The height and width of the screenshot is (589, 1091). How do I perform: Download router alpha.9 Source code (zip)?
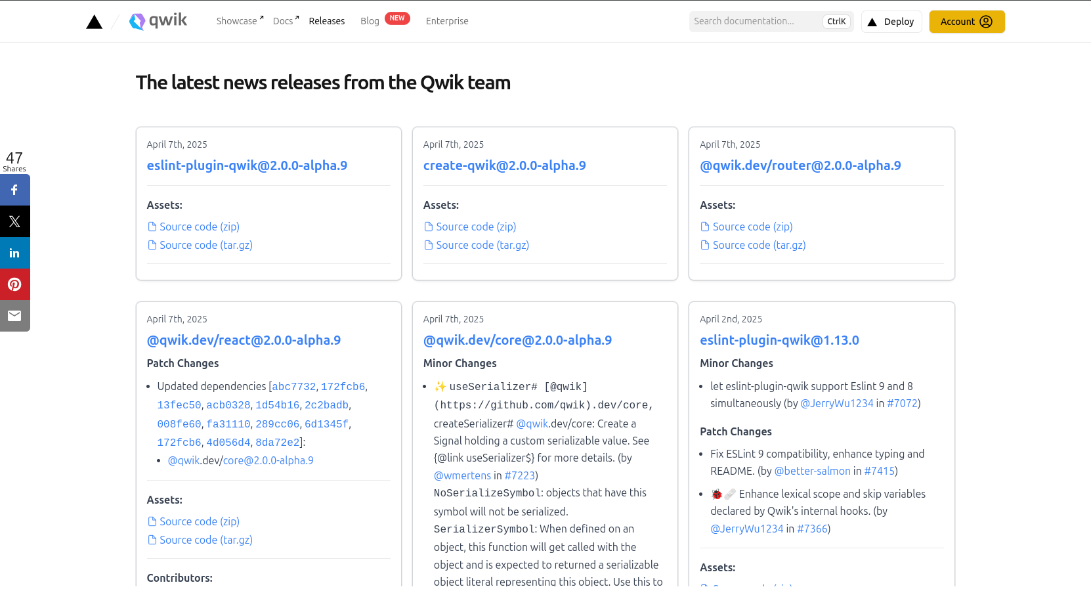coord(753,227)
